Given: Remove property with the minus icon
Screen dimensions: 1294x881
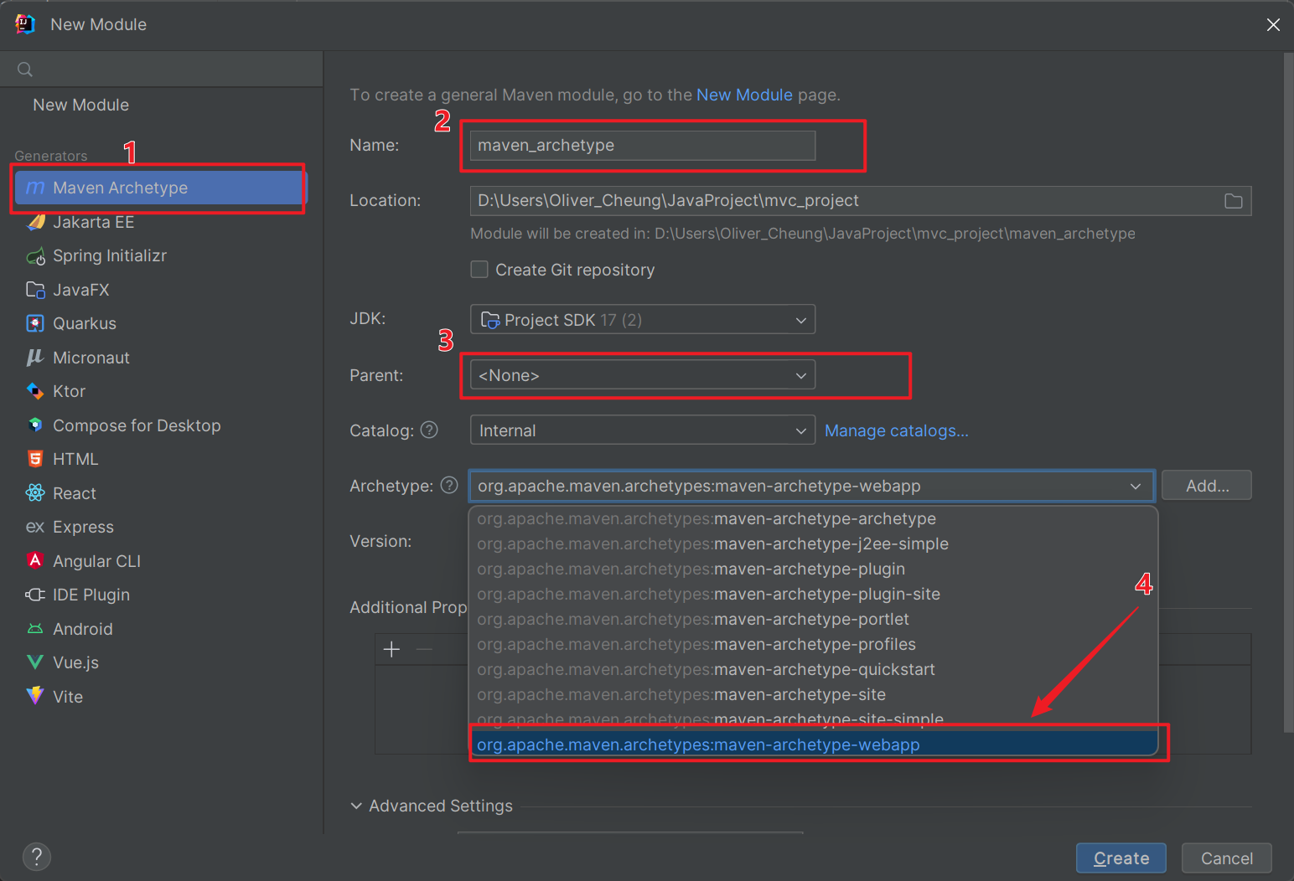Looking at the screenshot, I should pyautogui.click(x=424, y=649).
